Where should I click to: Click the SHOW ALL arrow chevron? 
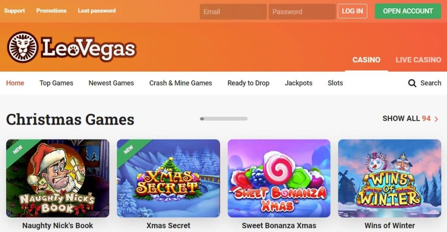point(436,119)
